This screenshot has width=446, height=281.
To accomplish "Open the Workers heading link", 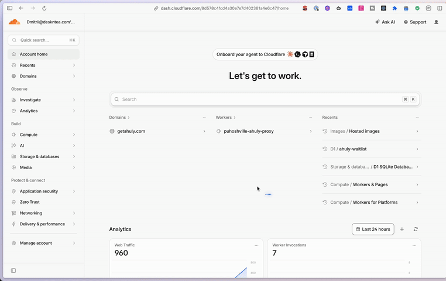I will tap(225, 118).
